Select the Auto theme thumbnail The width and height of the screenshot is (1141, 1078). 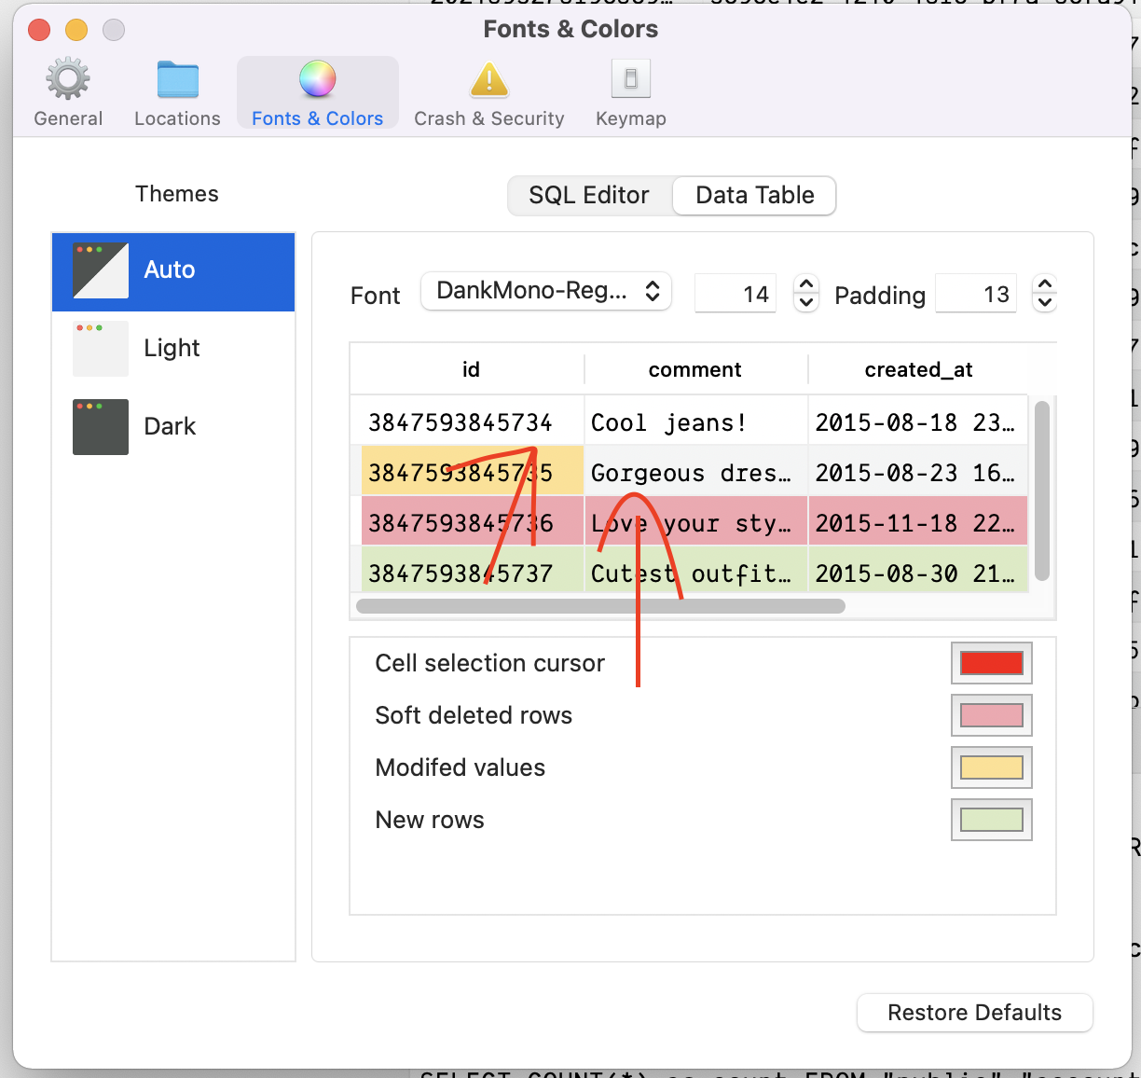point(100,271)
